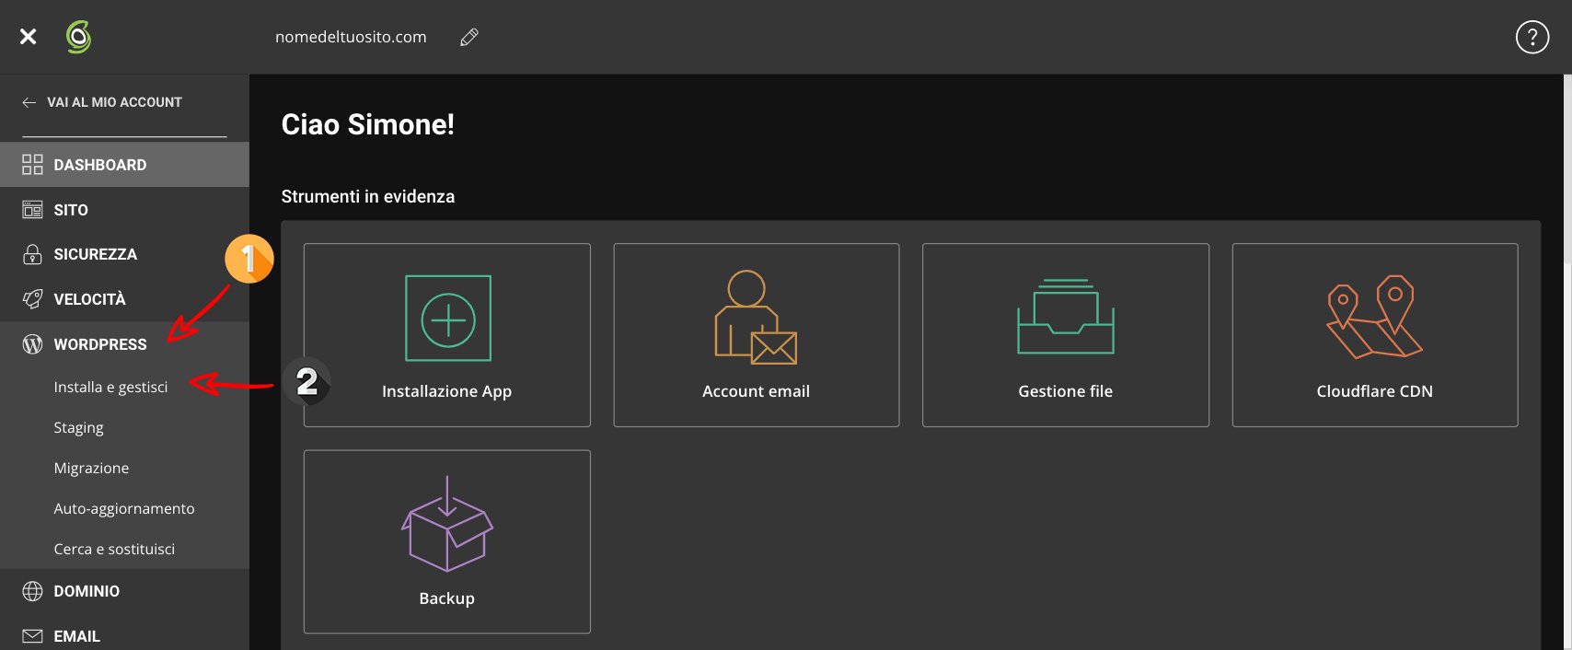Click the Cloudflare CDN map pins icon
This screenshot has width=1572, height=650.
pyautogui.click(x=1374, y=317)
